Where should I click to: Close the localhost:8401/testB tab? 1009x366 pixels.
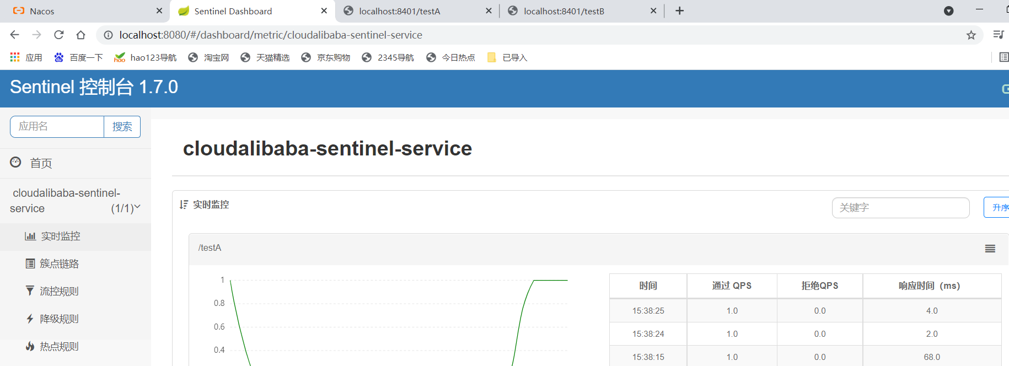pos(653,10)
